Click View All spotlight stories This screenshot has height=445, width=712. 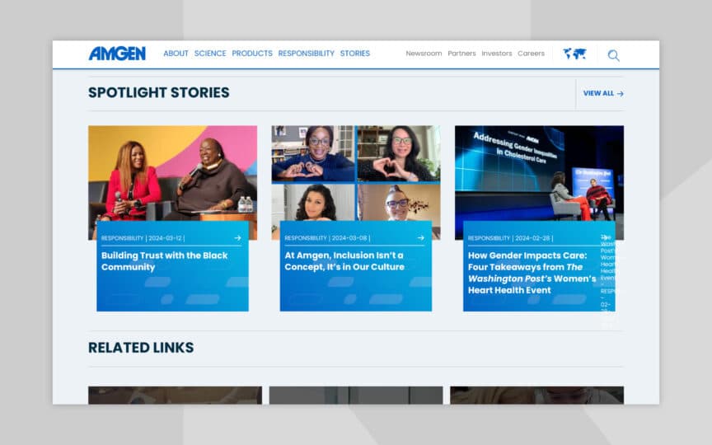[x=603, y=93]
